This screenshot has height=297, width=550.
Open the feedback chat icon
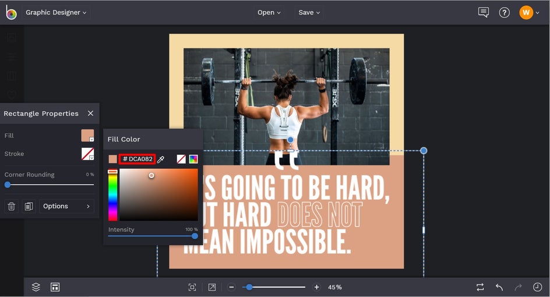click(x=484, y=12)
